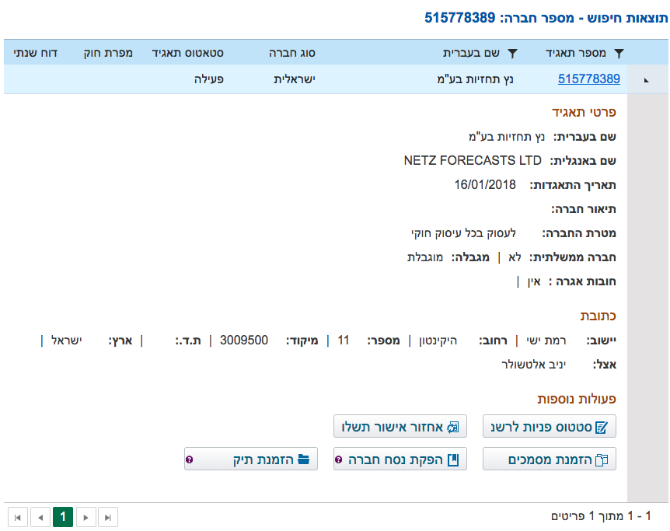Select limitation value מוגבלת
Screen dimensions: 670x531
(424, 257)
